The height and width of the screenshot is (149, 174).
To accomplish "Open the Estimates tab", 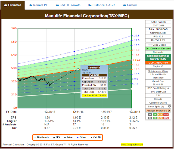I will pyautogui.click(x=13, y=5).
